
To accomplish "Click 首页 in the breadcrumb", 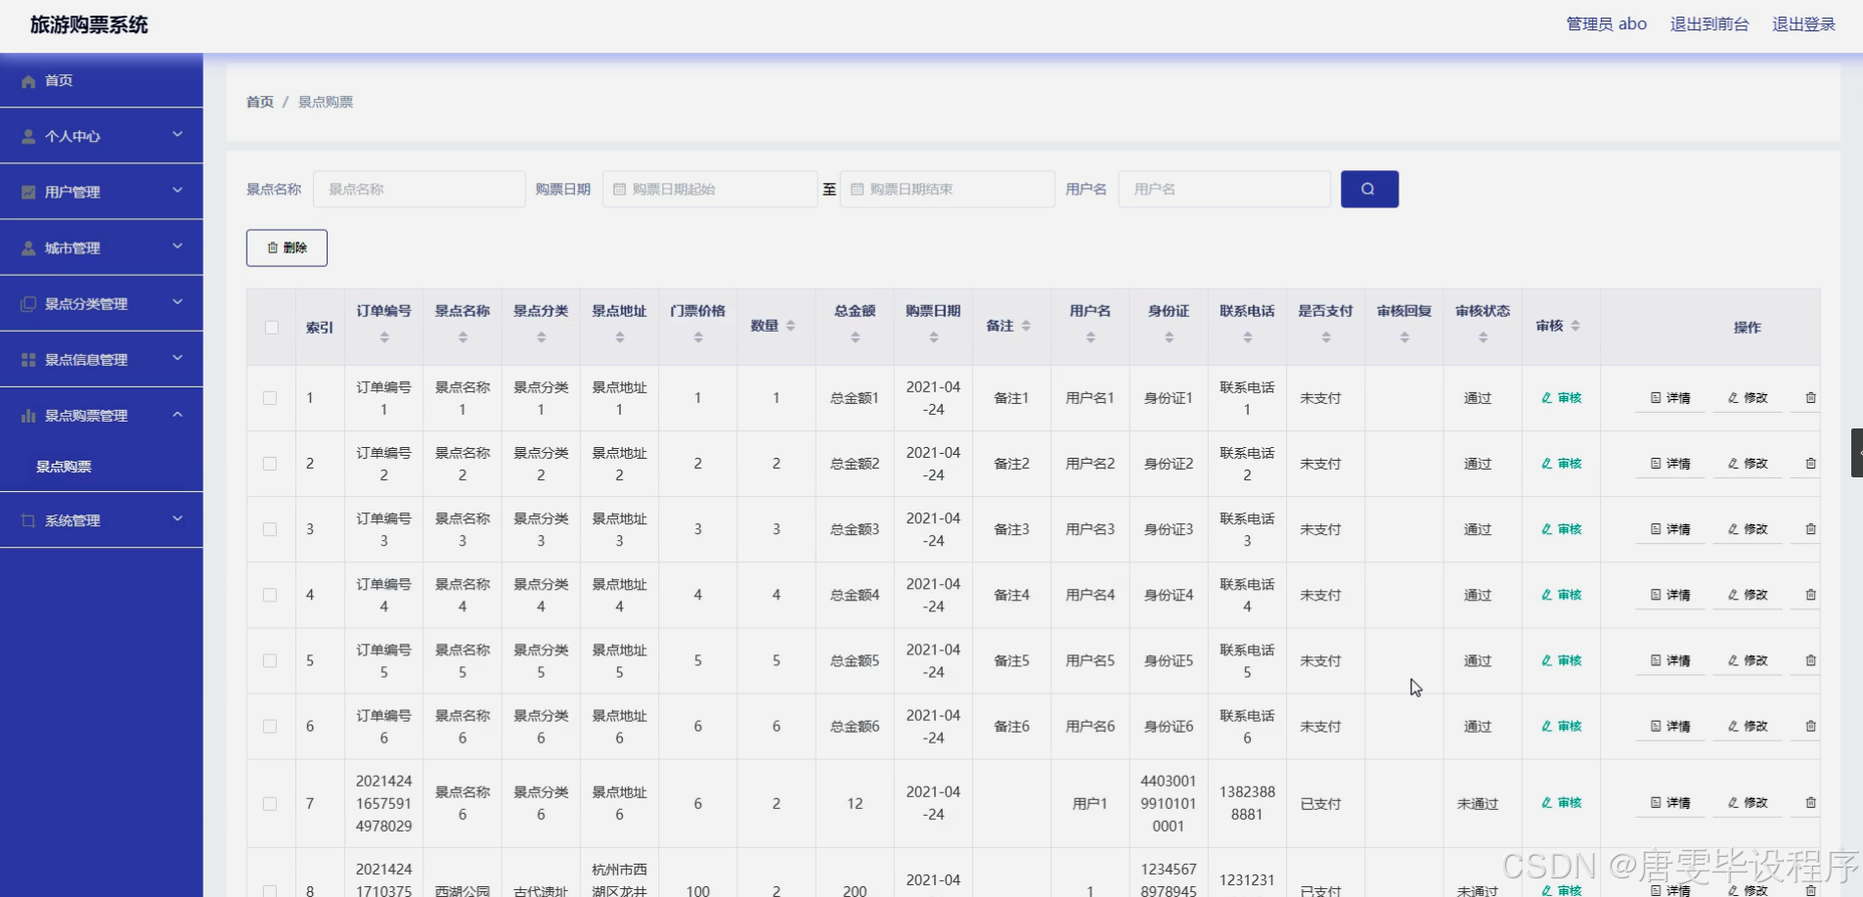I will pyautogui.click(x=260, y=102).
